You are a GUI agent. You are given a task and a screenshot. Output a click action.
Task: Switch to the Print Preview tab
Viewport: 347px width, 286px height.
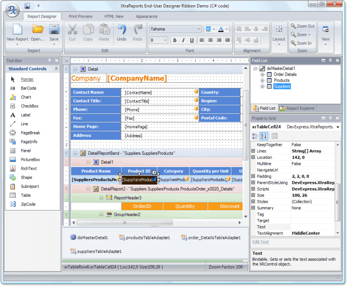click(x=80, y=16)
